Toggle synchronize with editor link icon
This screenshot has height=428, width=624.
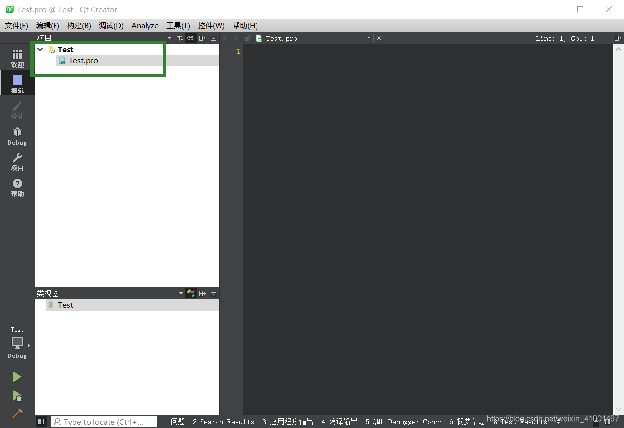[x=191, y=38]
